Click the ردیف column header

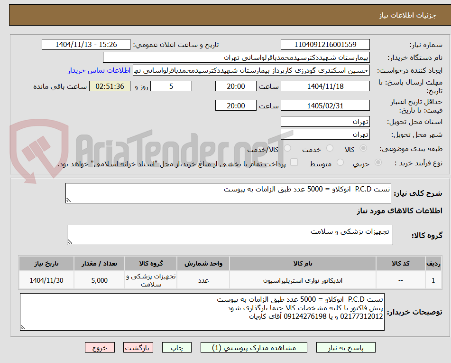pyautogui.click(x=433, y=264)
